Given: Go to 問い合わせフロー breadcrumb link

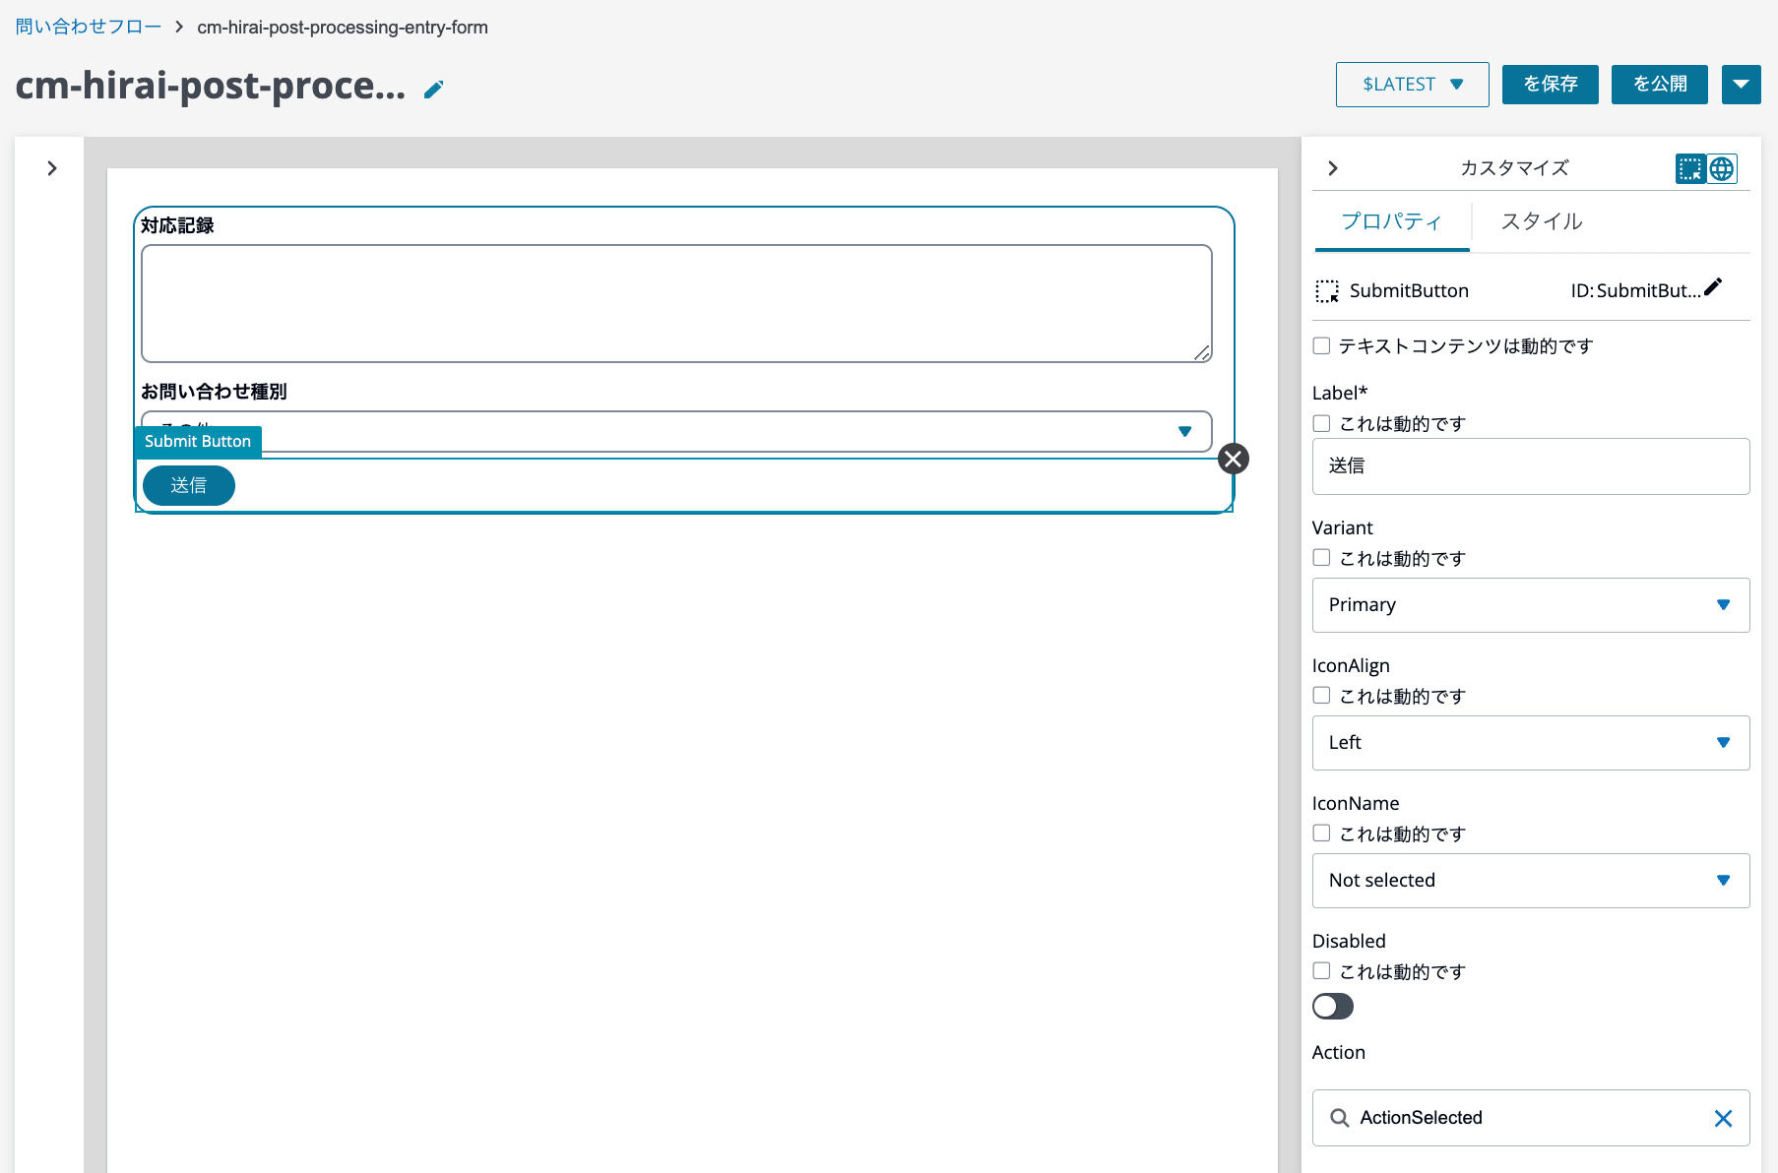Looking at the screenshot, I should point(89,27).
